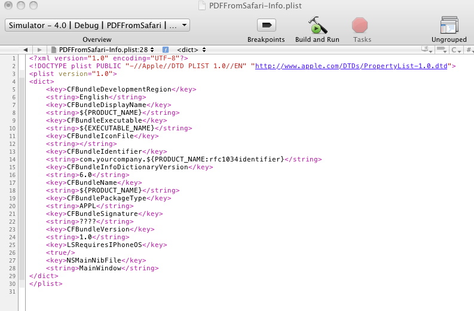The width and height of the screenshot is (474, 311).
Task: Click the Apple PropertyList DTD URL link
Action: 353,66
